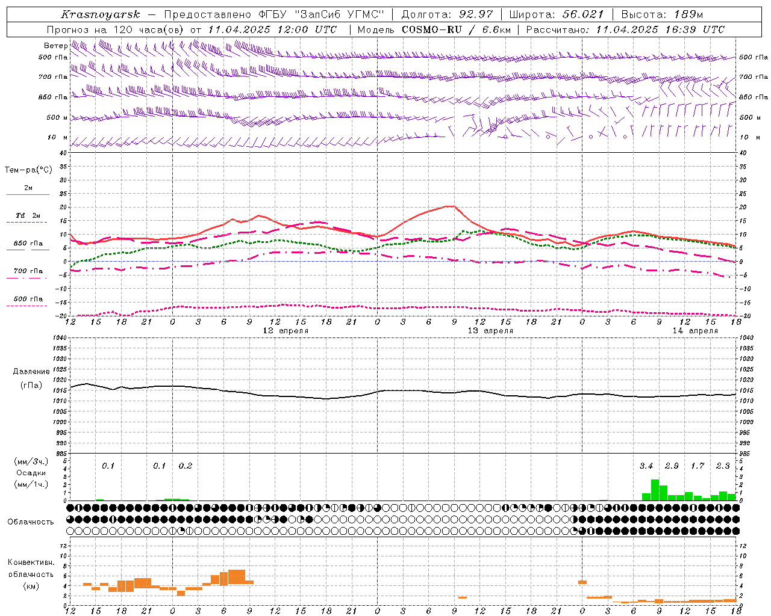Click the "Давление" pressure panel label
Image resolution: width=771 pixels, height=616 pixels.
pos(31,372)
